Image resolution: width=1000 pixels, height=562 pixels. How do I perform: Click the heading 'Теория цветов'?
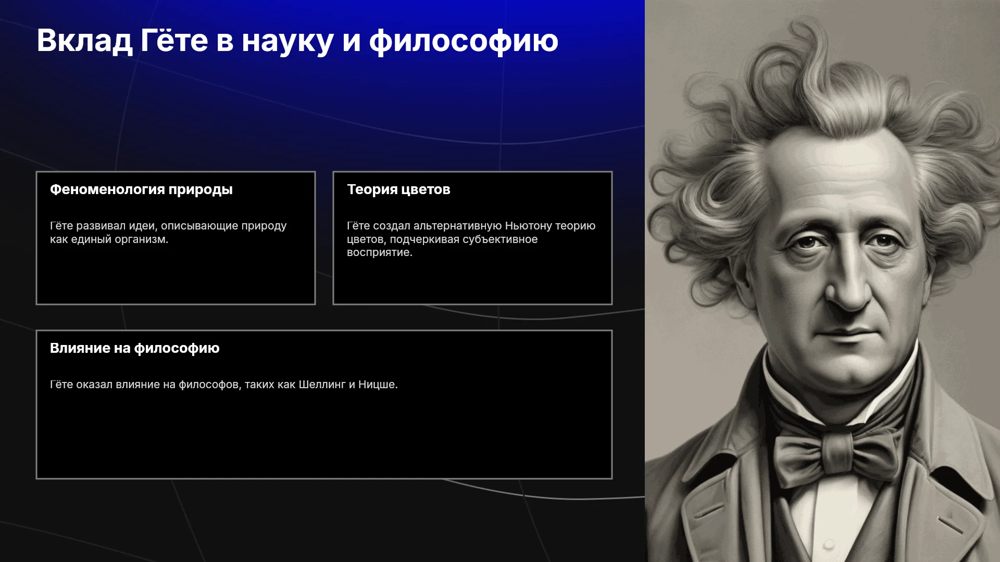398,189
